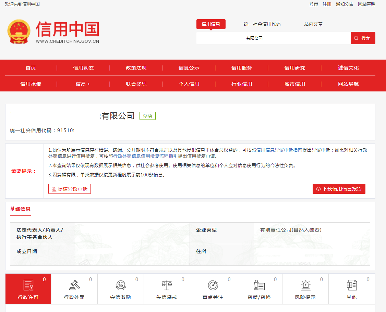Switch to 统一社会信用代码 search tab
The width and height of the screenshot is (386, 312).
click(262, 24)
